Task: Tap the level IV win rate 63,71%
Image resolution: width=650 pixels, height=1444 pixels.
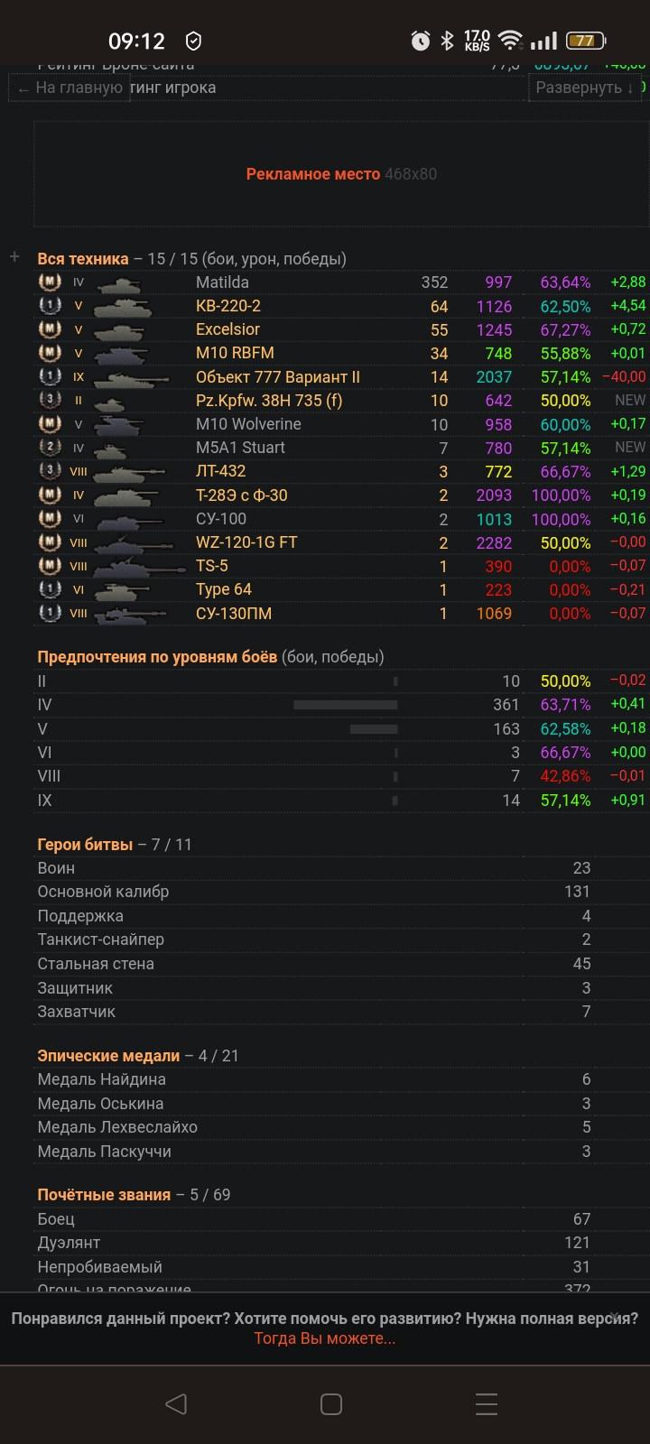Action: (x=565, y=705)
